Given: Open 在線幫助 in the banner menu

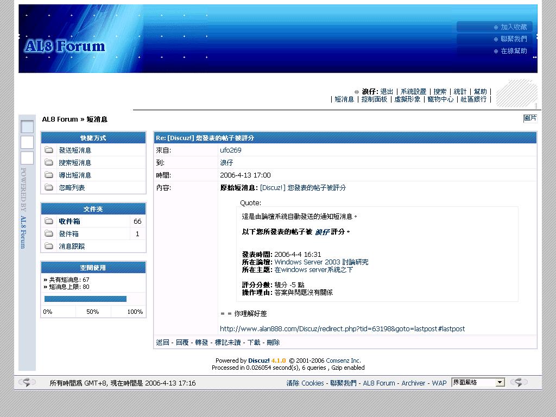Looking at the screenshot, I should tap(513, 51).
